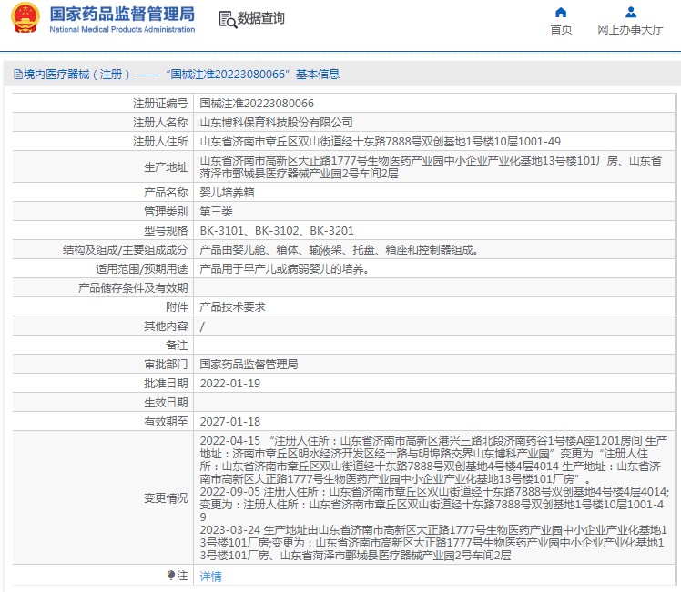Screen dimensions: 681x592
Task: Click the 产品名称 row label
Action: pyautogui.click(x=166, y=192)
